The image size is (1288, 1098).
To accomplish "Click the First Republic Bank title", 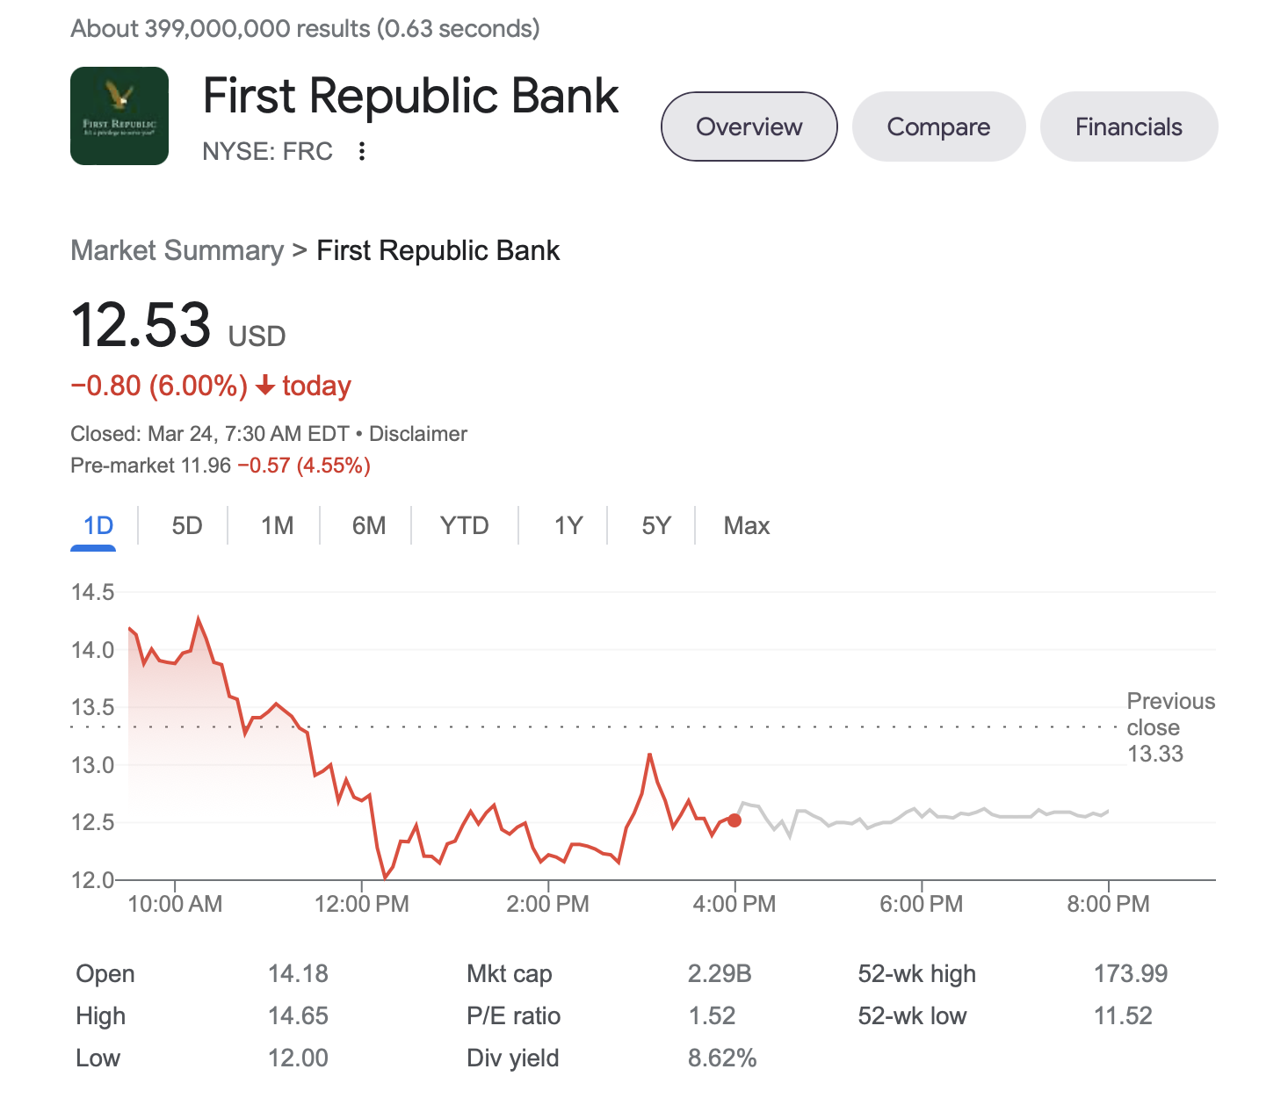I will [410, 96].
